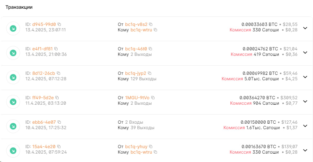Expand the 0.00364270 BTC transaction
Viewport: 313px width, 162px height.
pos(305,101)
